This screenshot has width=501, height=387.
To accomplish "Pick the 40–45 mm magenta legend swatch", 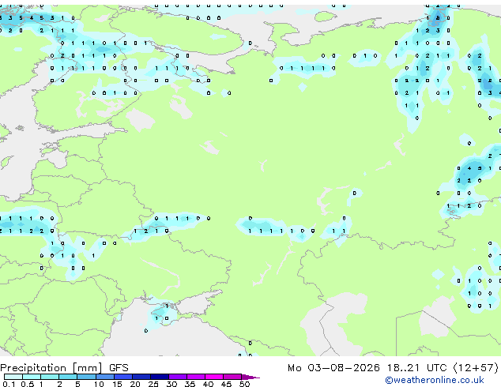I will [214, 377].
